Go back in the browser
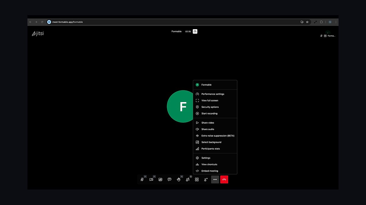This screenshot has width=366, height=205. point(30,22)
